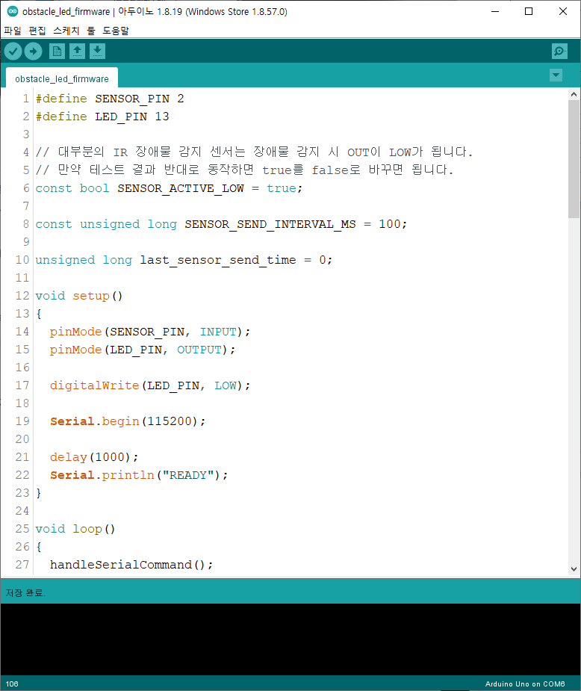The image size is (581, 691).
Task: Close the Arduino window
Action: [x=563, y=11]
